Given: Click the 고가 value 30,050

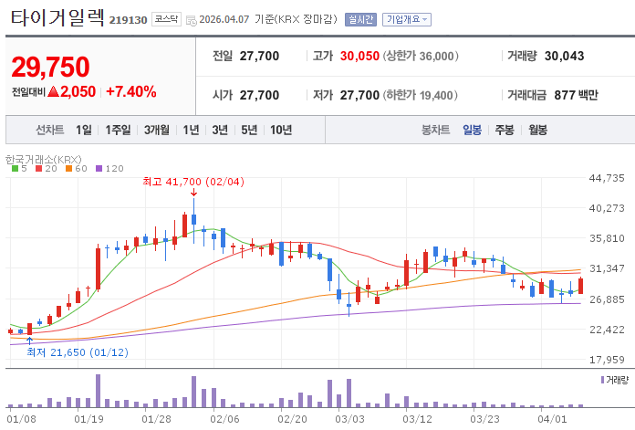Looking at the screenshot, I should point(359,56).
